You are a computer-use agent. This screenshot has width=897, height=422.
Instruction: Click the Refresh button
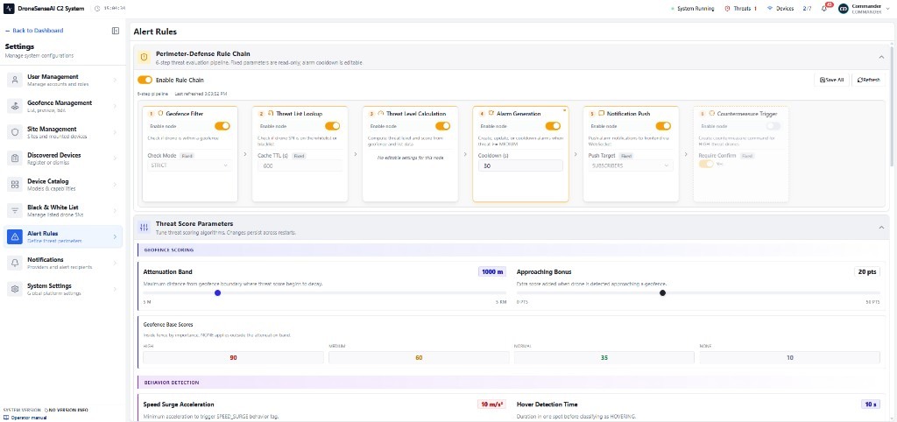click(868, 80)
